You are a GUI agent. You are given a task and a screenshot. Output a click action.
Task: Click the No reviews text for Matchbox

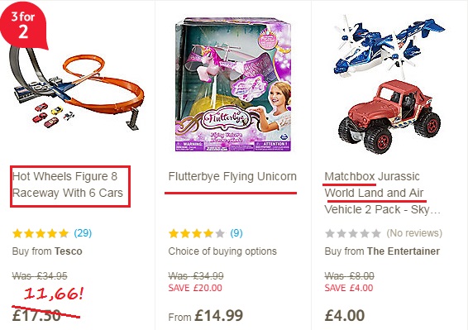[x=414, y=233]
